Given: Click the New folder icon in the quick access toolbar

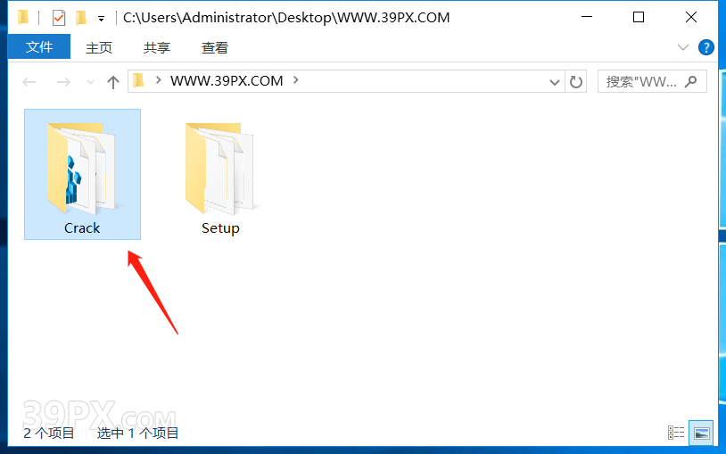Looking at the screenshot, I should [x=81, y=18].
